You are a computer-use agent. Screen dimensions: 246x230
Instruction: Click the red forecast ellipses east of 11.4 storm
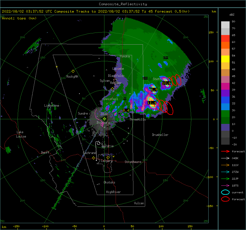coord(164,106)
